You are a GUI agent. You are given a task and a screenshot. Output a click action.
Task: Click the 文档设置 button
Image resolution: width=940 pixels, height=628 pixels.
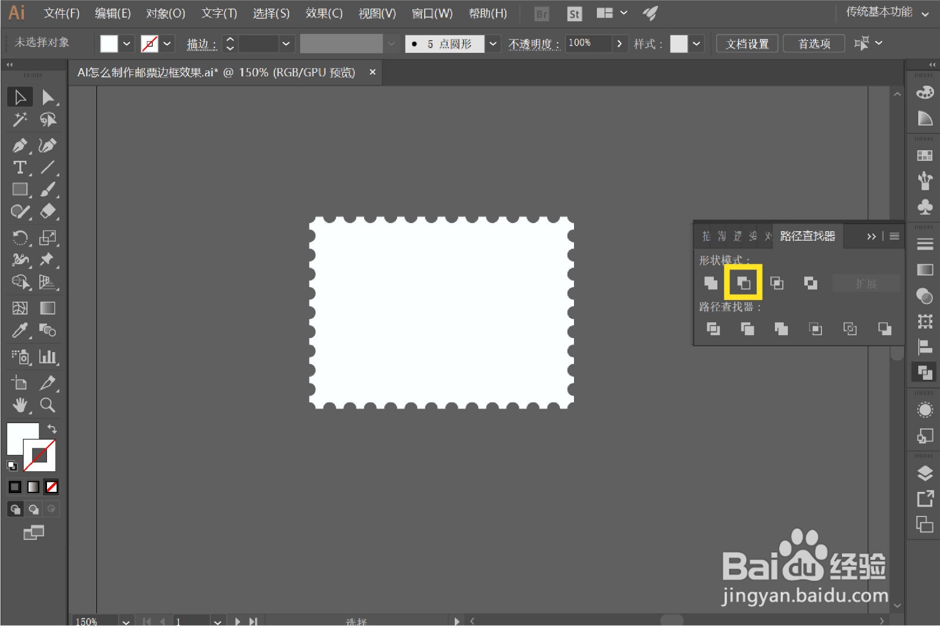[x=747, y=43]
